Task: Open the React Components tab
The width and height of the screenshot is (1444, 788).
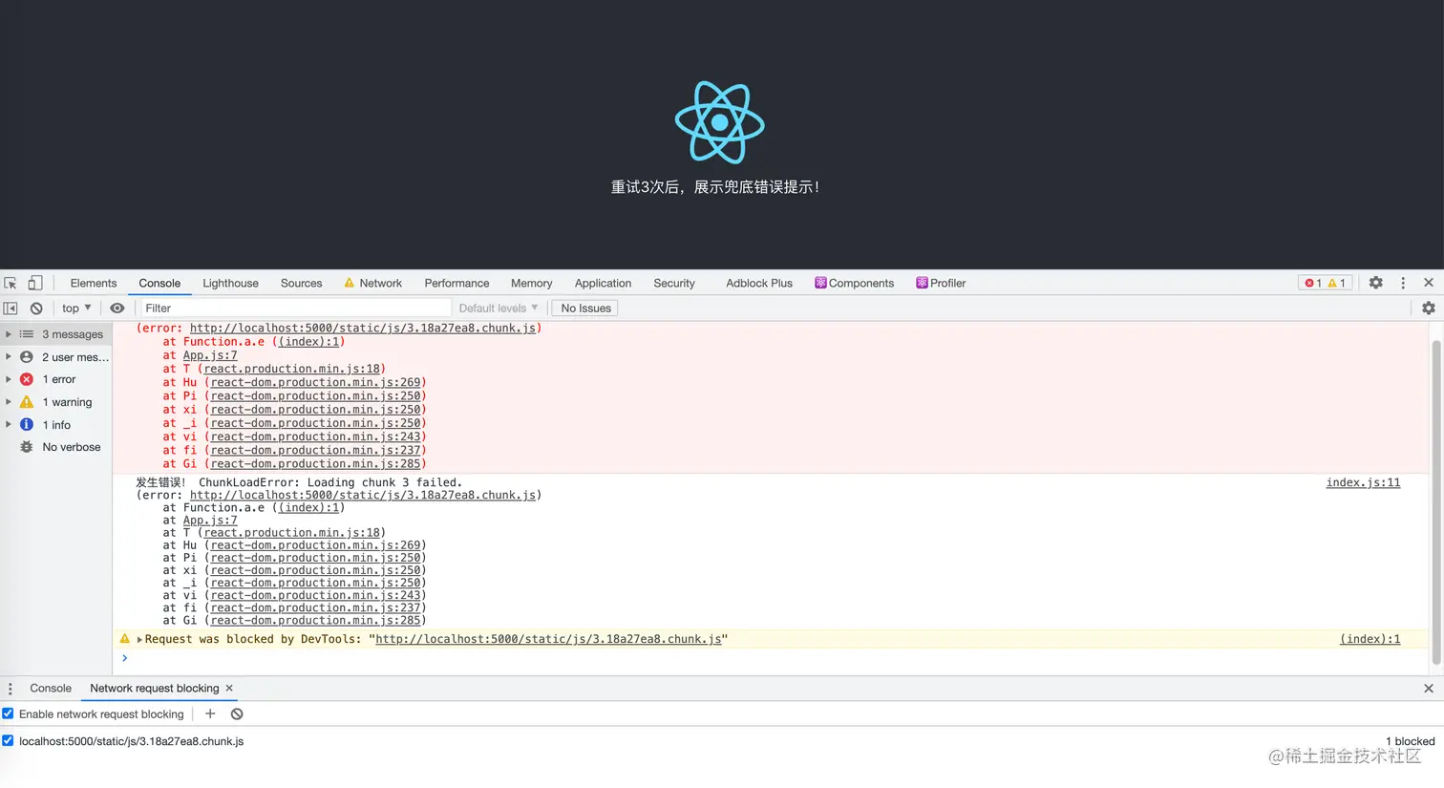Action: click(854, 283)
